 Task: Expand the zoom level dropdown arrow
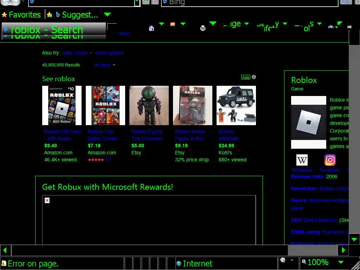(x=341, y=262)
